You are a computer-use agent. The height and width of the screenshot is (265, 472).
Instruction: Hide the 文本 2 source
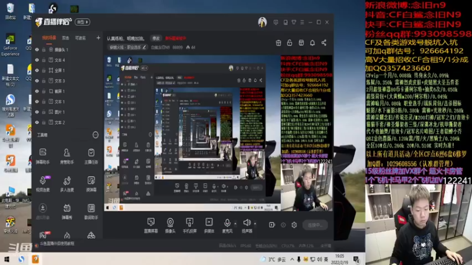click(x=37, y=122)
